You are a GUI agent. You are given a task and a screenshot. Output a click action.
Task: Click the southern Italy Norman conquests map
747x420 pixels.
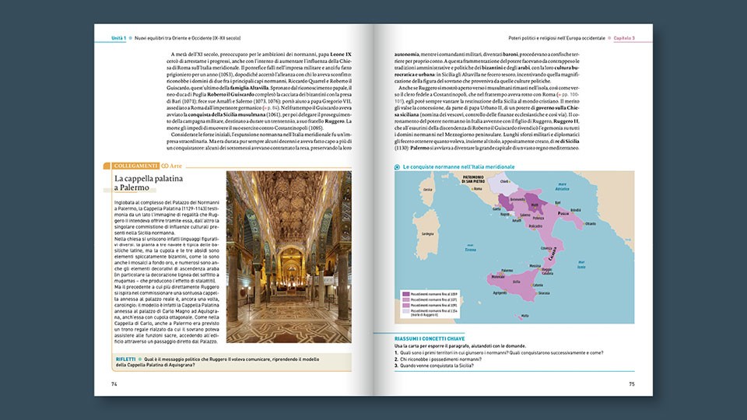point(514,247)
